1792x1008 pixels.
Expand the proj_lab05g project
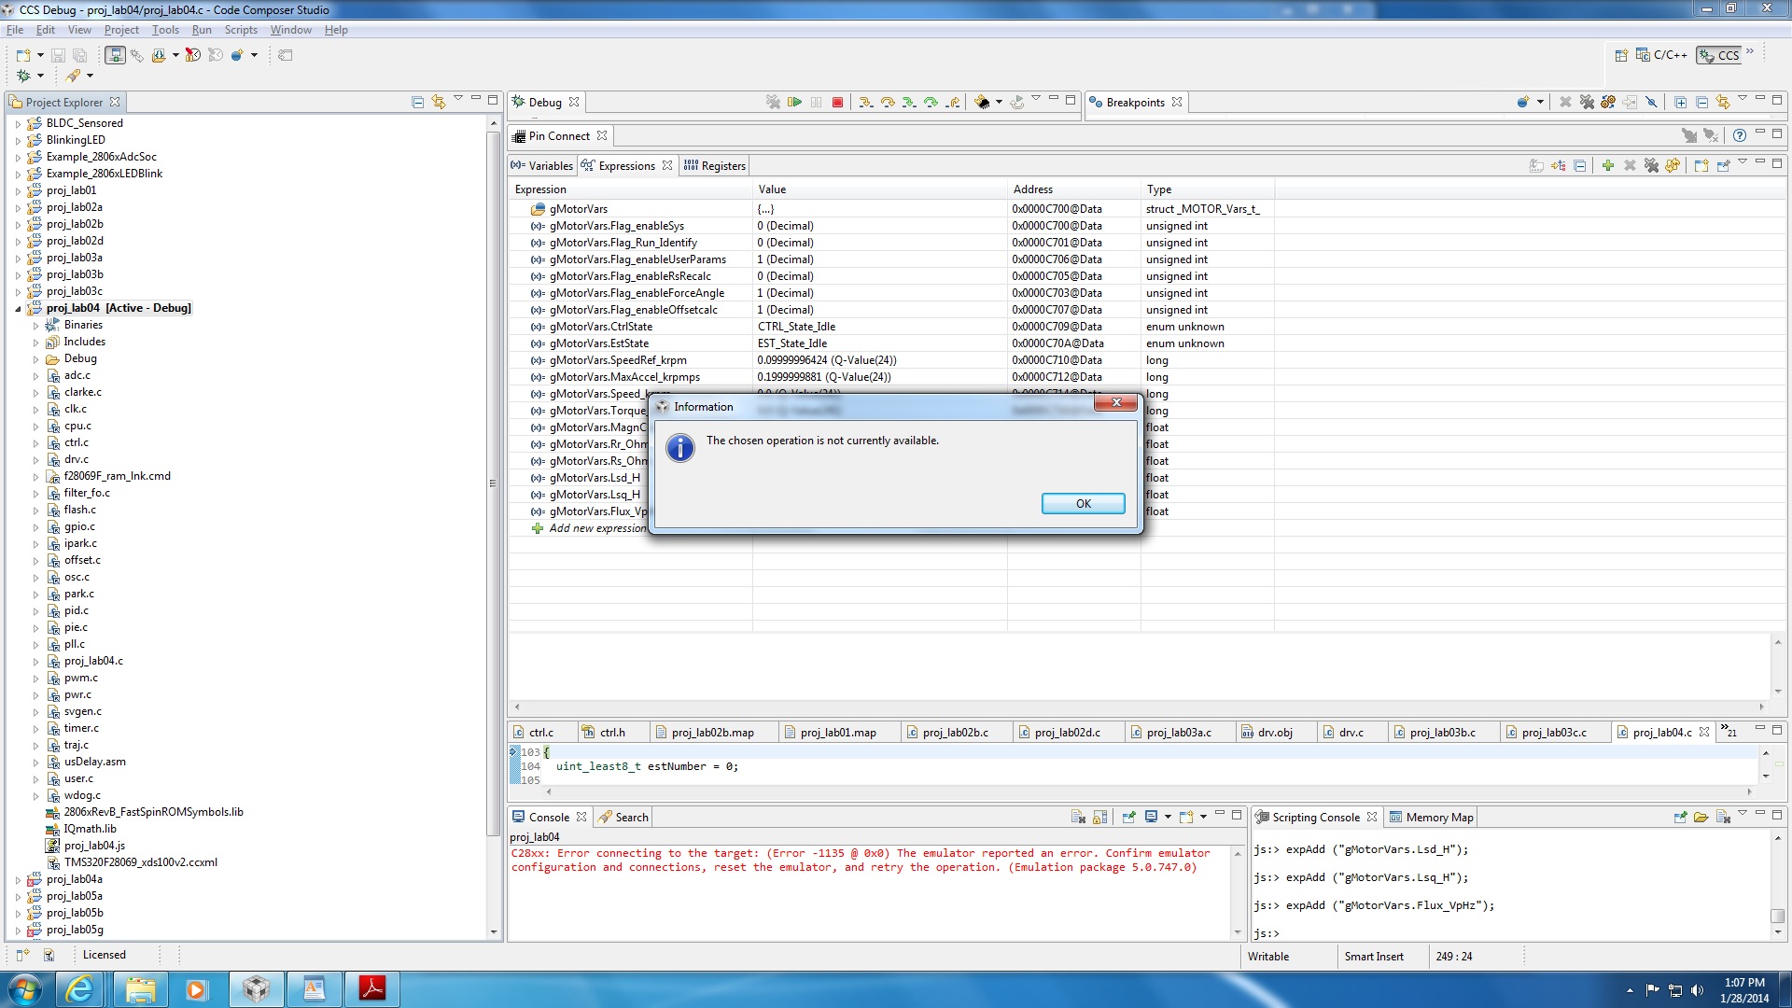click(x=18, y=931)
